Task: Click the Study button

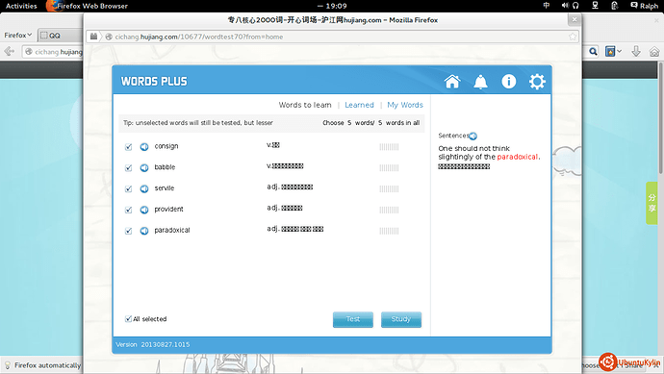Action: coord(401,319)
